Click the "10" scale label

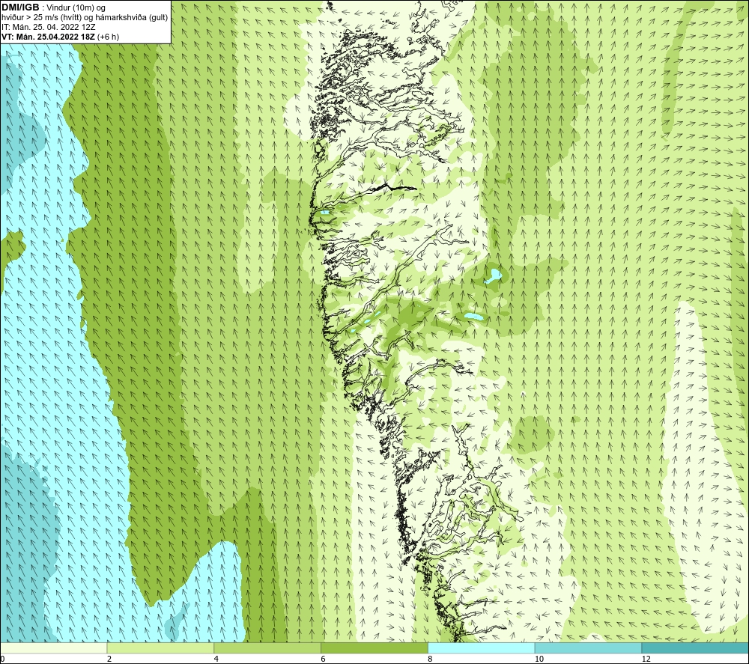click(539, 660)
